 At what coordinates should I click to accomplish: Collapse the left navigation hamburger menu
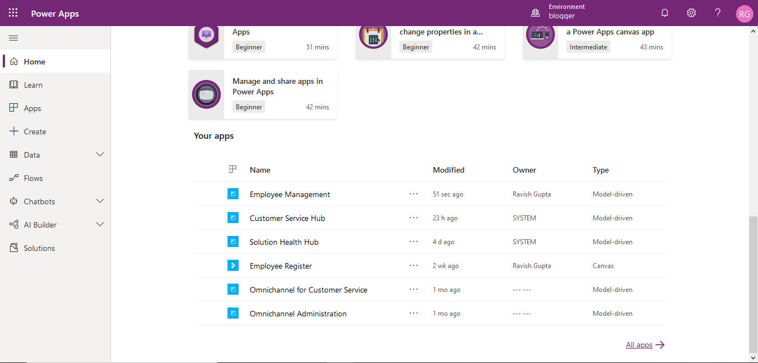tap(14, 38)
